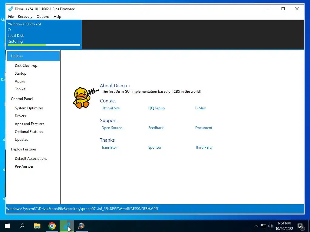The image size is (310, 232).
Task: Click the Translator thanks link
Action: point(109,147)
